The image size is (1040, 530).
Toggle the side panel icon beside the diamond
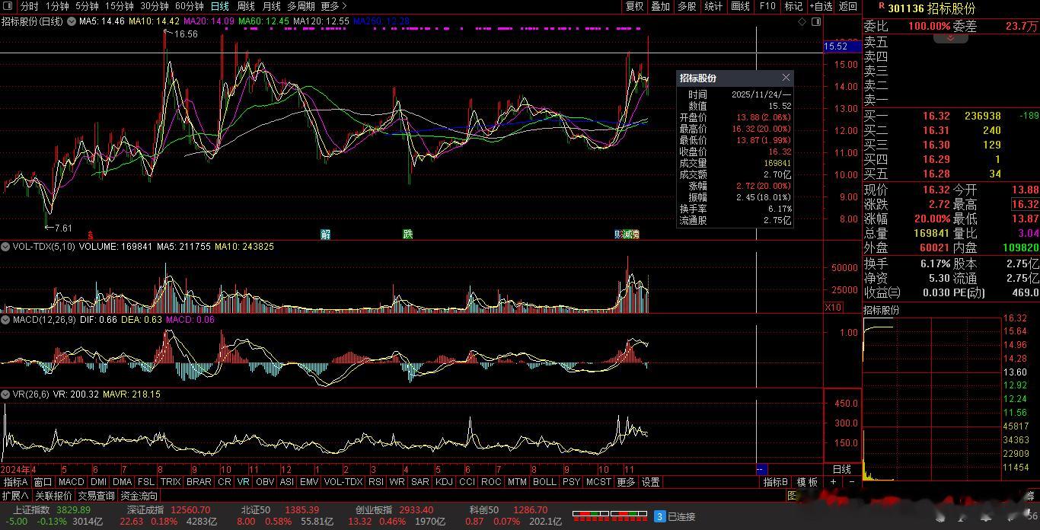(x=815, y=22)
